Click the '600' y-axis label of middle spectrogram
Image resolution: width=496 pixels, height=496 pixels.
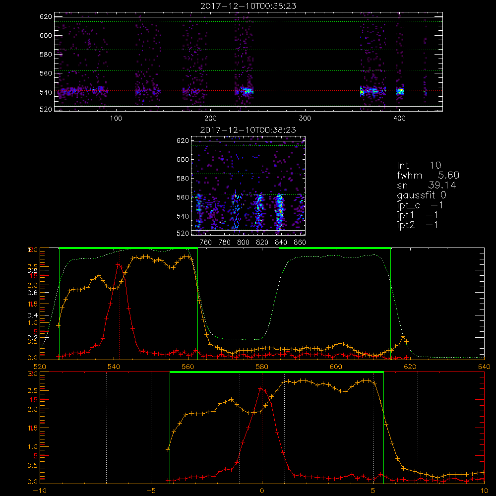(183, 160)
